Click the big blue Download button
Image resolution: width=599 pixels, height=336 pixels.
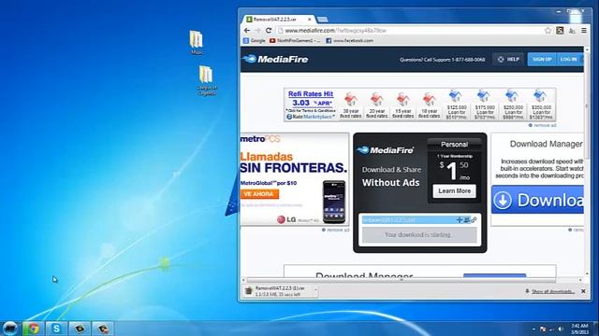click(537, 200)
